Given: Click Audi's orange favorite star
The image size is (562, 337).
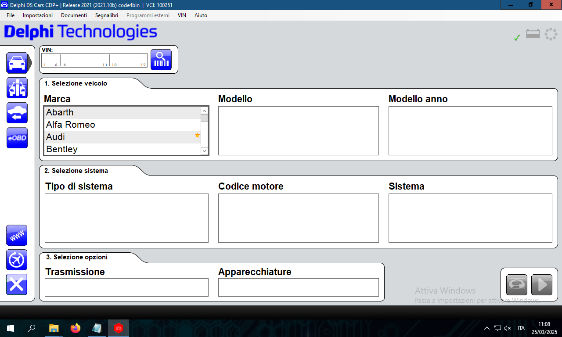Looking at the screenshot, I should (197, 136).
